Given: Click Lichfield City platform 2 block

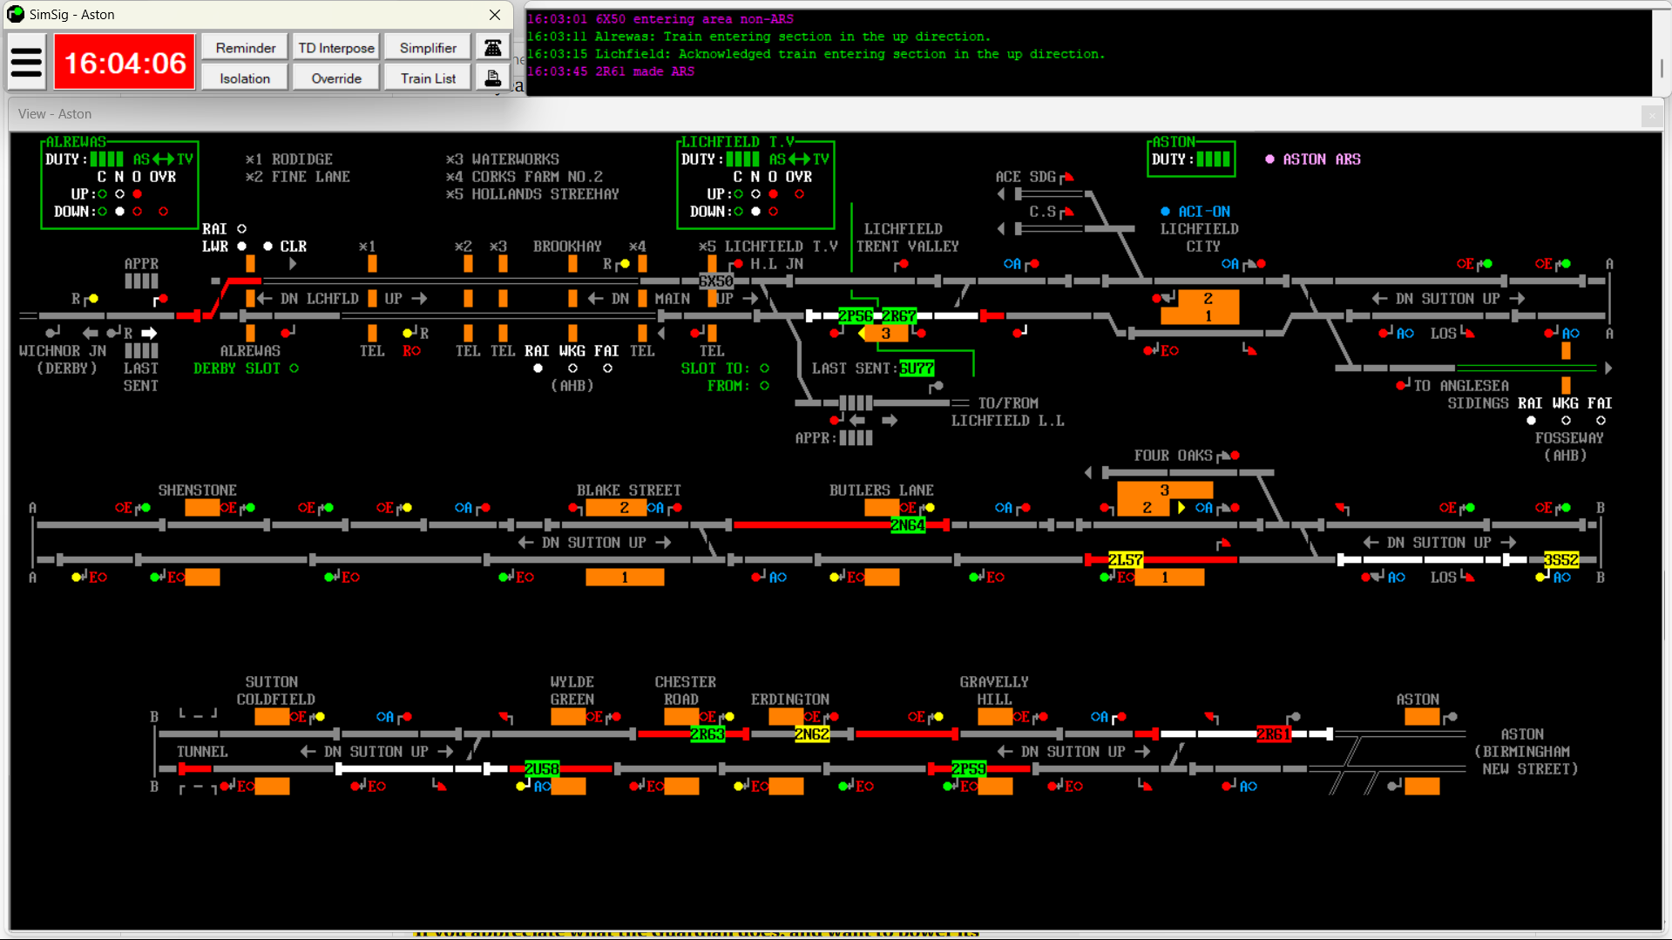Looking at the screenshot, I should point(1208,299).
